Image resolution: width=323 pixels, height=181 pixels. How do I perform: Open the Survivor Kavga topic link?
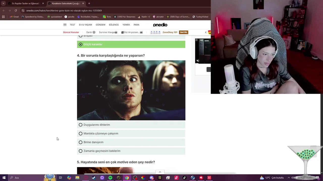(108, 32)
